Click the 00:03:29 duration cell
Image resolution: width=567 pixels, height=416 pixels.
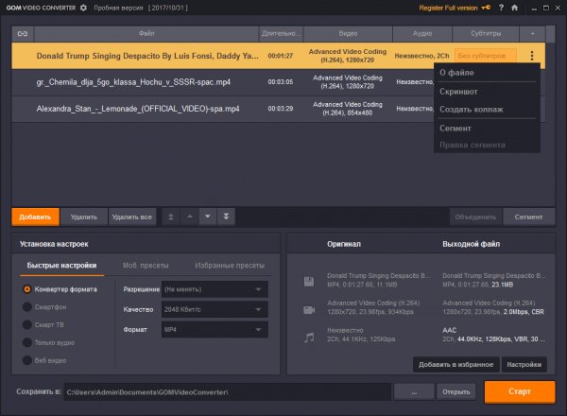click(x=281, y=109)
